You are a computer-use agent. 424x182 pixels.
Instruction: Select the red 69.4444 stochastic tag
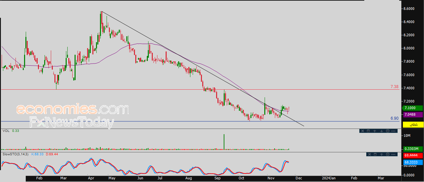click(x=413, y=155)
